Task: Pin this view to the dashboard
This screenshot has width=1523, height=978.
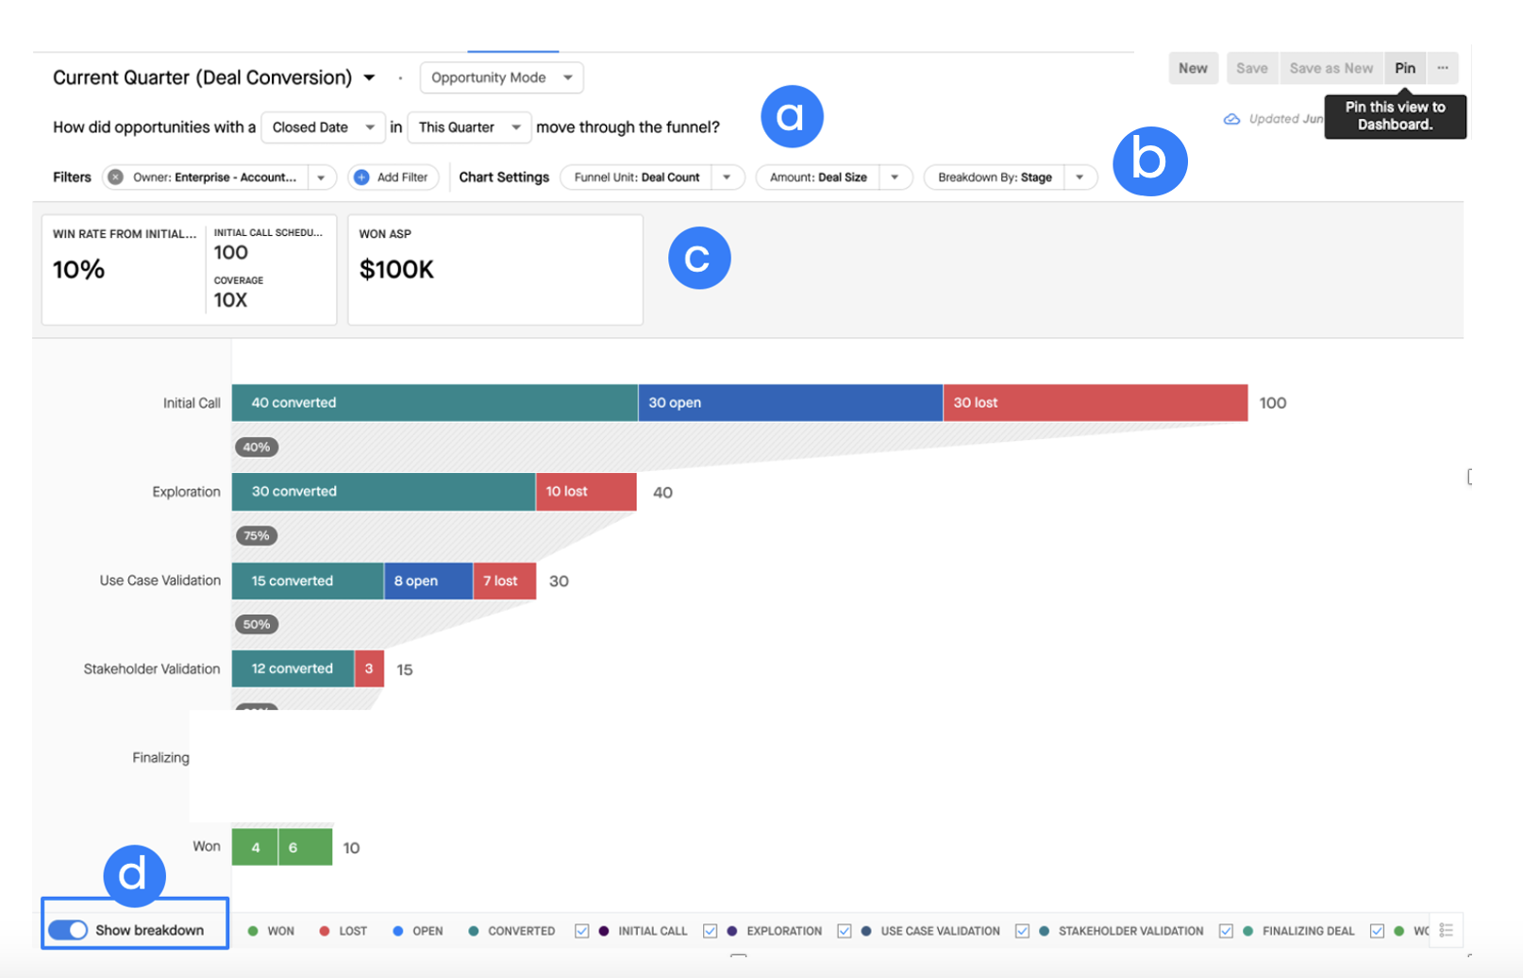Action: pyautogui.click(x=1405, y=68)
